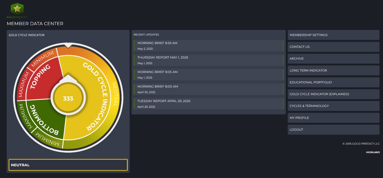Click the 333 center dial value

pos(68,99)
